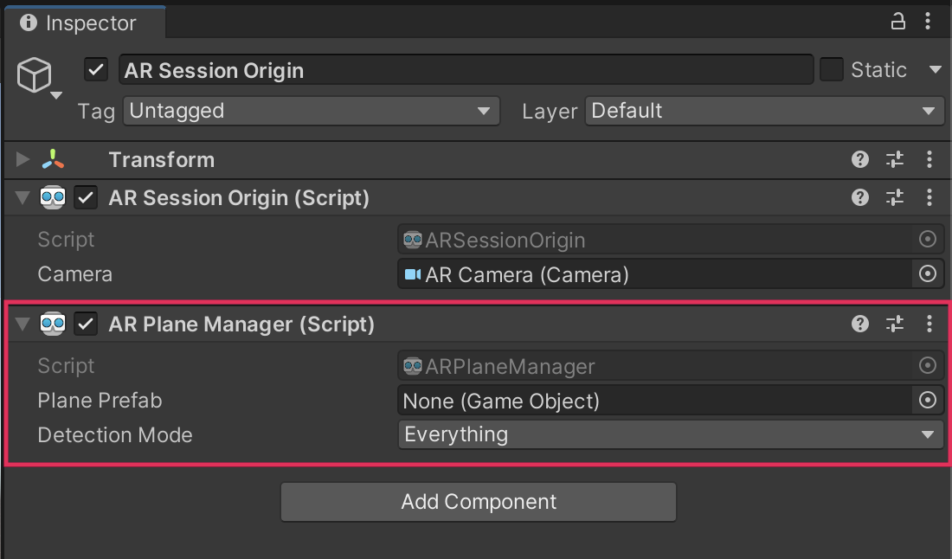Pick object for Plane Prefab field

[928, 400]
